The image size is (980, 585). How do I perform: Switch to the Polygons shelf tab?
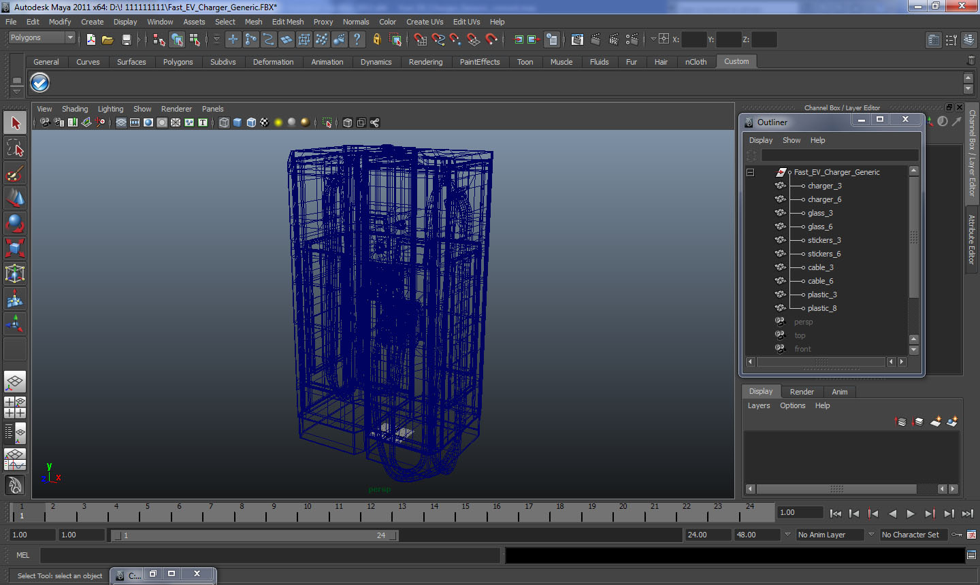coord(178,62)
